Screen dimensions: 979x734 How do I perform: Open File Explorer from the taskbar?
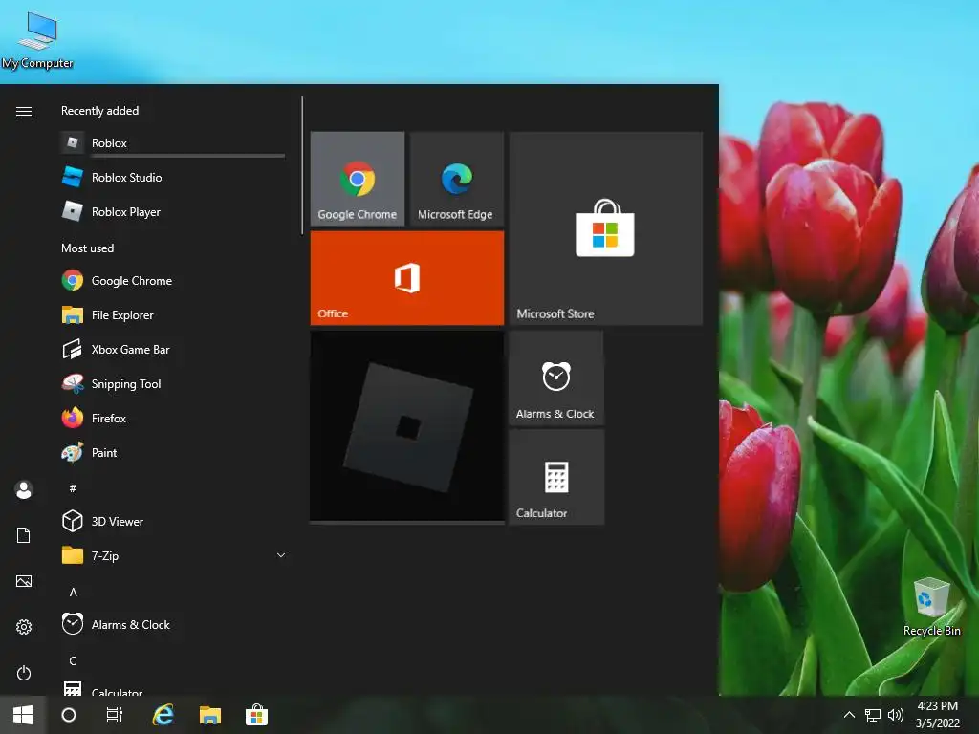pyautogui.click(x=210, y=715)
